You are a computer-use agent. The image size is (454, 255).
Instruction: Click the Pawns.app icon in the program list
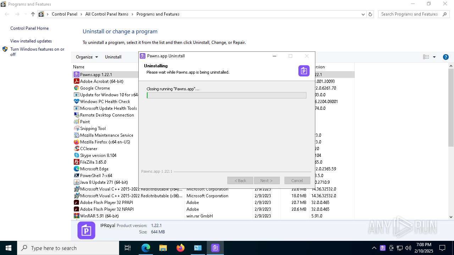pos(76,75)
